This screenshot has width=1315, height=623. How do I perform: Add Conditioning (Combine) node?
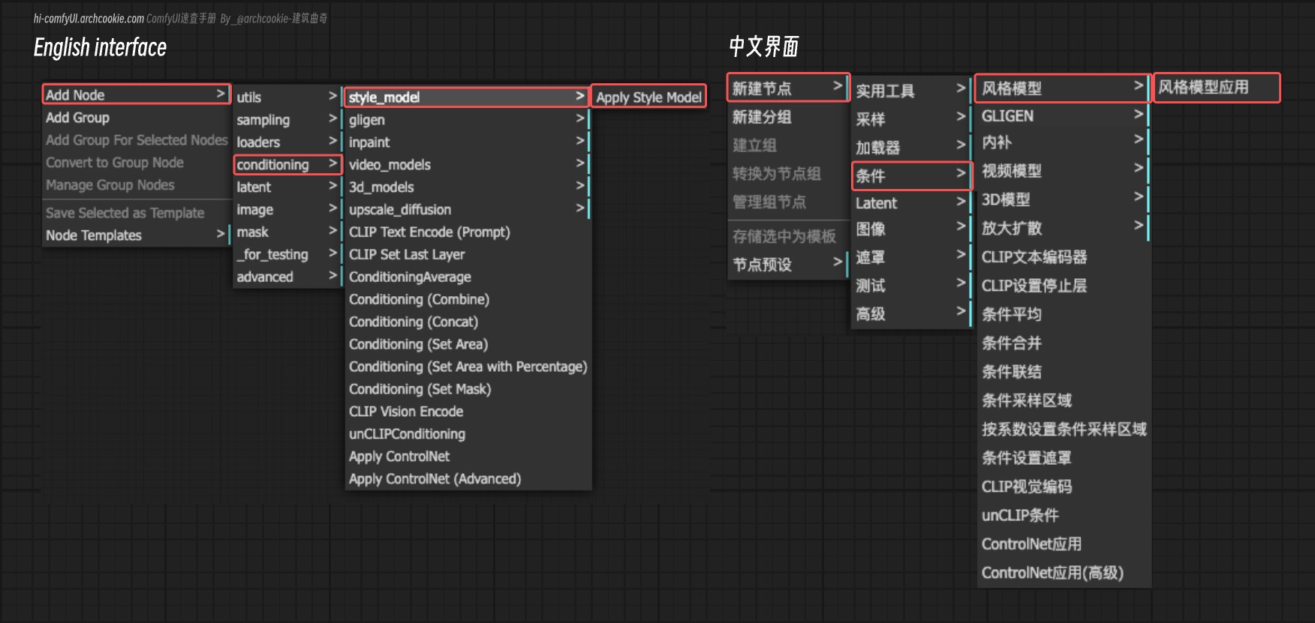(x=467, y=299)
